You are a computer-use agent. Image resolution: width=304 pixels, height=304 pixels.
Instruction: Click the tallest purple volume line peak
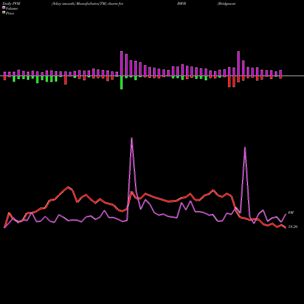[132, 139]
